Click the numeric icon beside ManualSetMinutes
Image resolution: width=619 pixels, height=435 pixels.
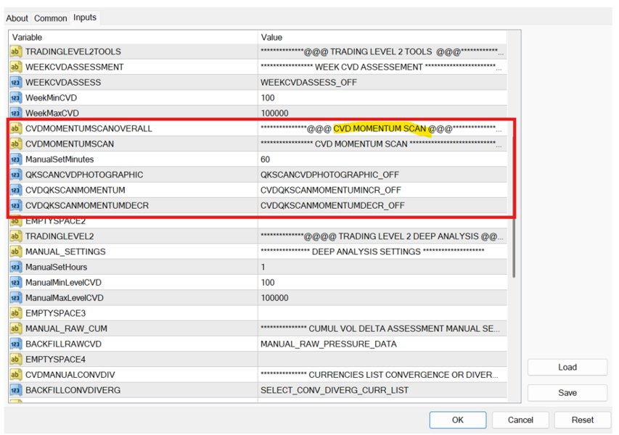pos(15,159)
